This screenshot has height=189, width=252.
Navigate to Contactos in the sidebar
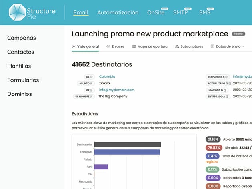tap(21, 52)
